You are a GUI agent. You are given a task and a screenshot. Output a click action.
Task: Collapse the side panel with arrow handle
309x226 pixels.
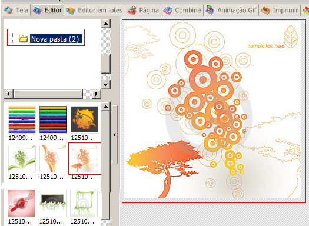click(115, 135)
